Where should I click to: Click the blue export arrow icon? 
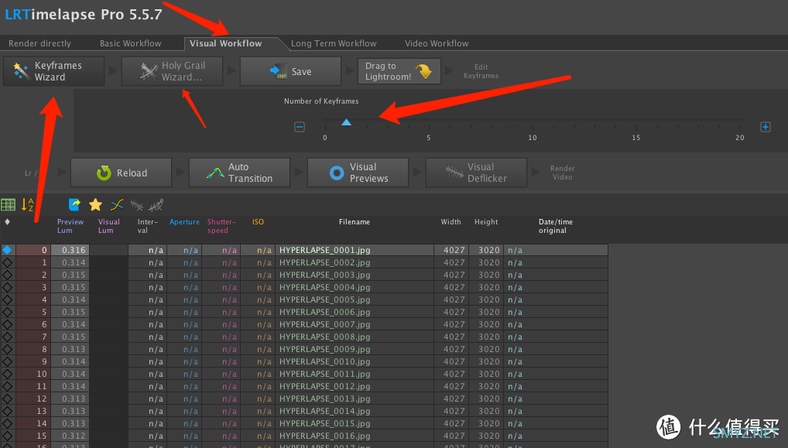click(74, 205)
